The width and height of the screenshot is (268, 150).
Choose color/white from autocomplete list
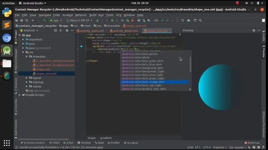coord(155,57)
